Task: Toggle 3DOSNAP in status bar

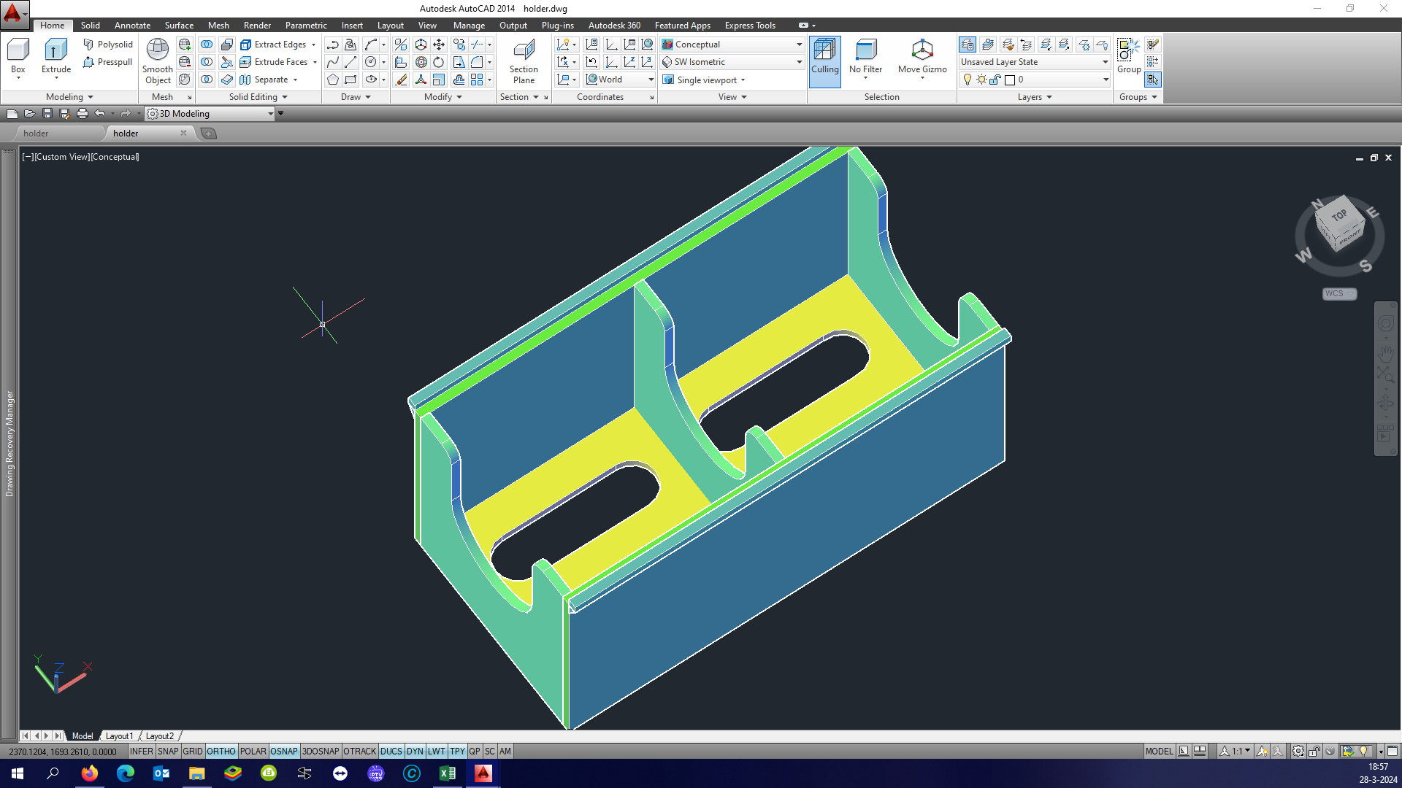Action: (321, 752)
